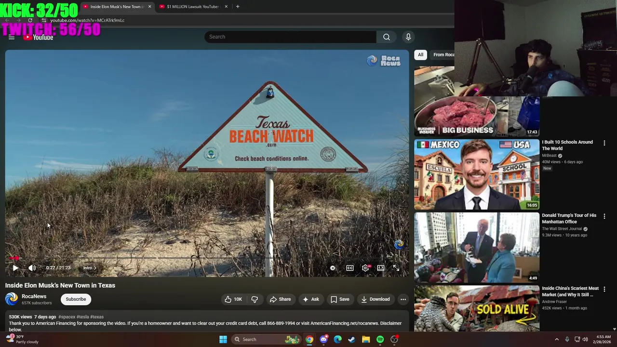Share the video

point(280,299)
